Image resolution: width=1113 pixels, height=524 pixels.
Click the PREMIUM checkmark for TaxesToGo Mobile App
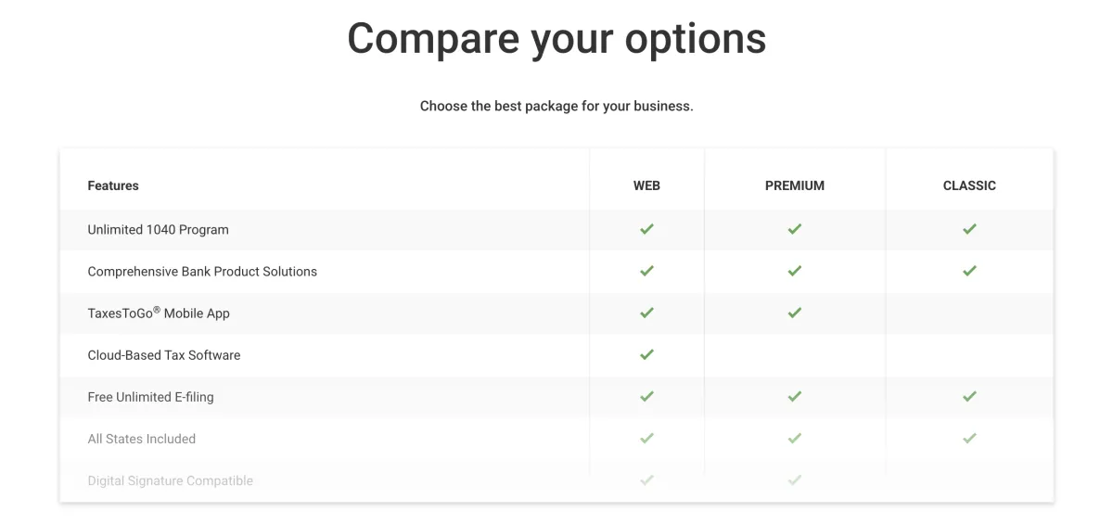click(x=794, y=313)
